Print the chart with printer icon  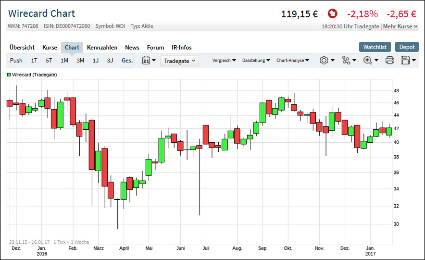click(390, 60)
